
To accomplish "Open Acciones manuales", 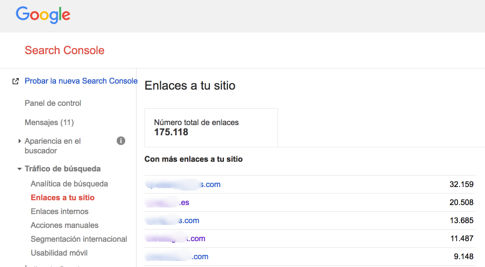I will click(x=64, y=226).
